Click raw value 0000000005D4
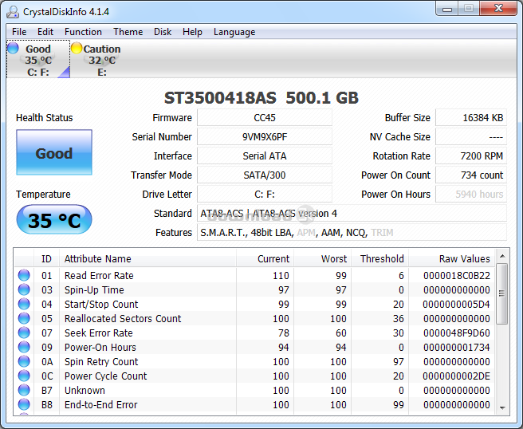This screenshot has width=523, height=429. tap(456, 304)
